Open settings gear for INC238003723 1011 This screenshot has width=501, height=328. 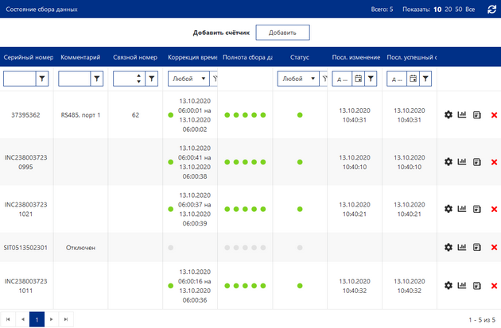pyautogui.click(x=449, y=285)
